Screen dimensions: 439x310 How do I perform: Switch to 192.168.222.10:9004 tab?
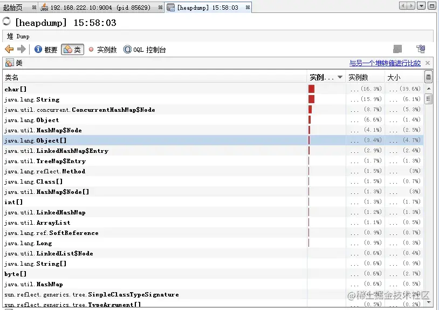pyautogui.click(x=100, y=8)
